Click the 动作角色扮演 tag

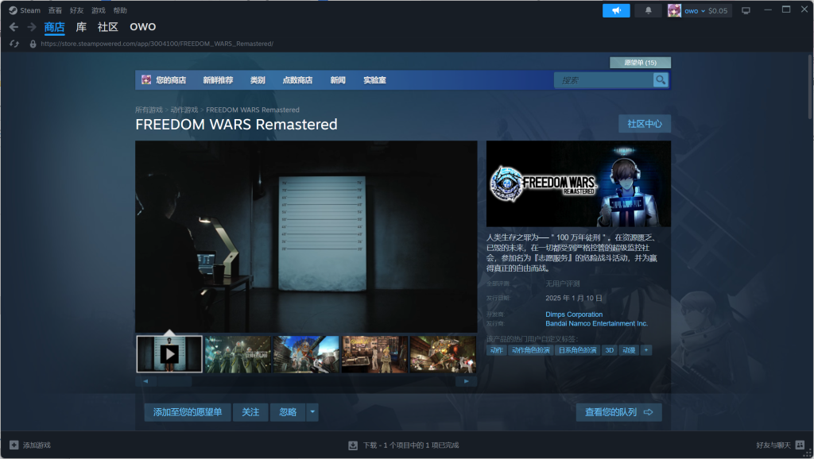coord(530,350)
